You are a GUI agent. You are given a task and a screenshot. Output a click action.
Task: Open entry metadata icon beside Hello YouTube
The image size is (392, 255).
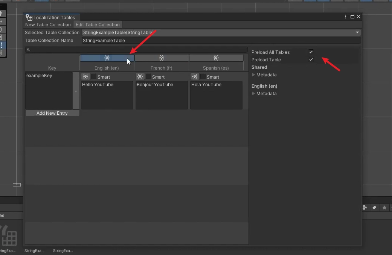click(85, 76)
